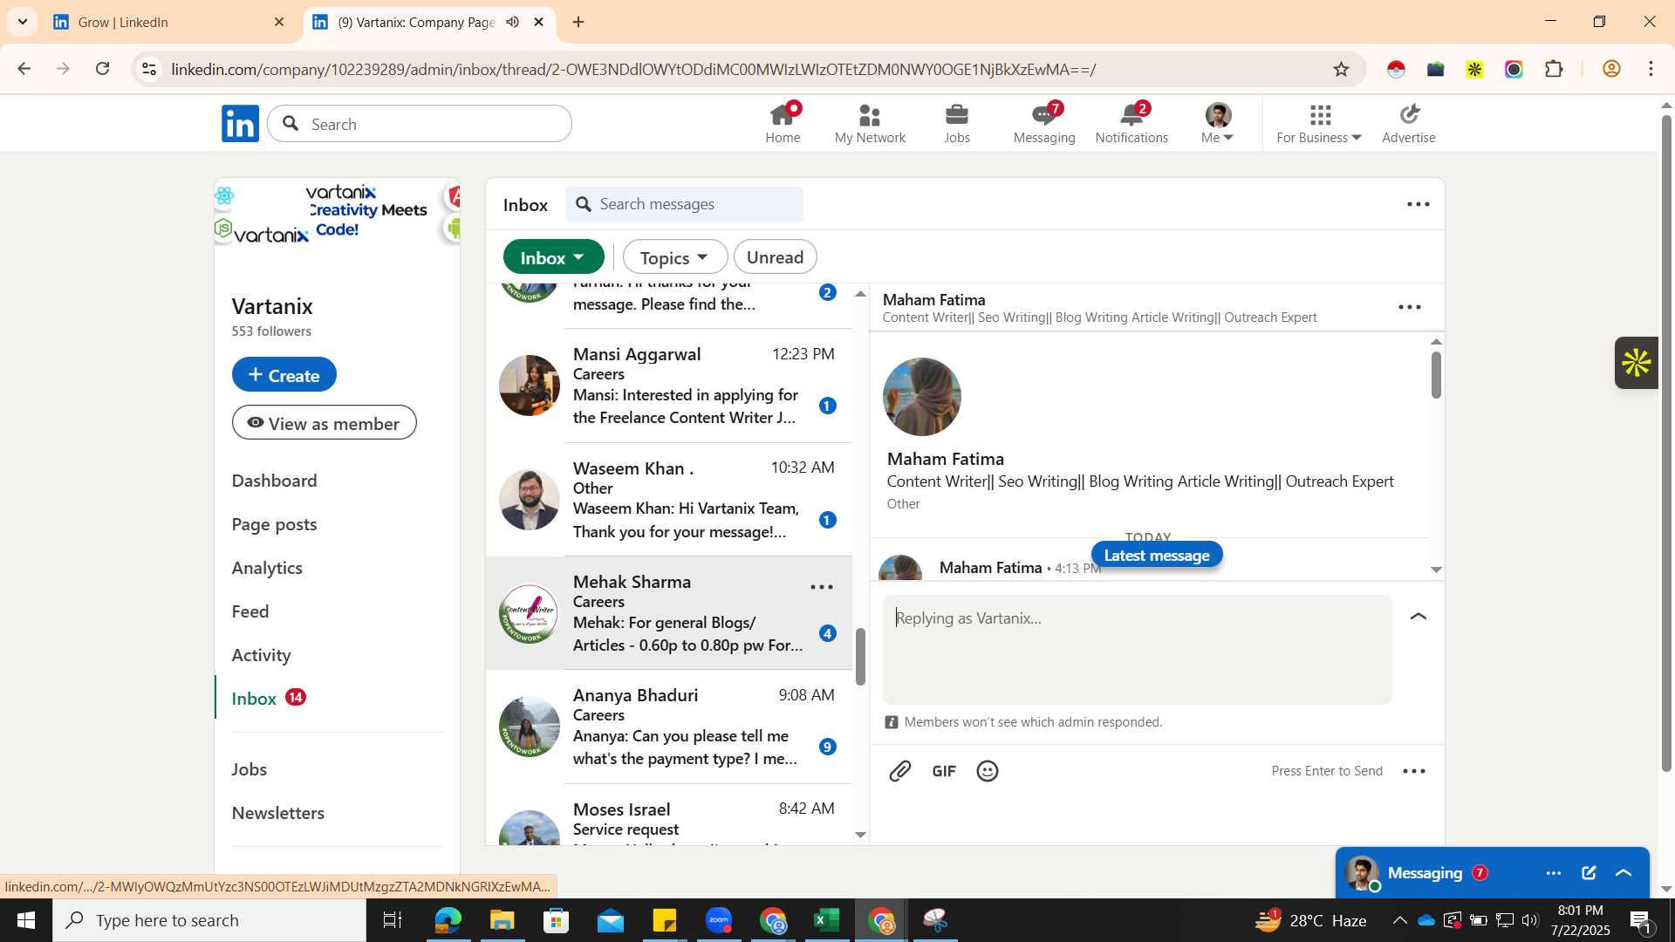The width and height of the screenshot is (1675, 942).
Task: Expand the Inbox filter dropdown
Action: 553,257
